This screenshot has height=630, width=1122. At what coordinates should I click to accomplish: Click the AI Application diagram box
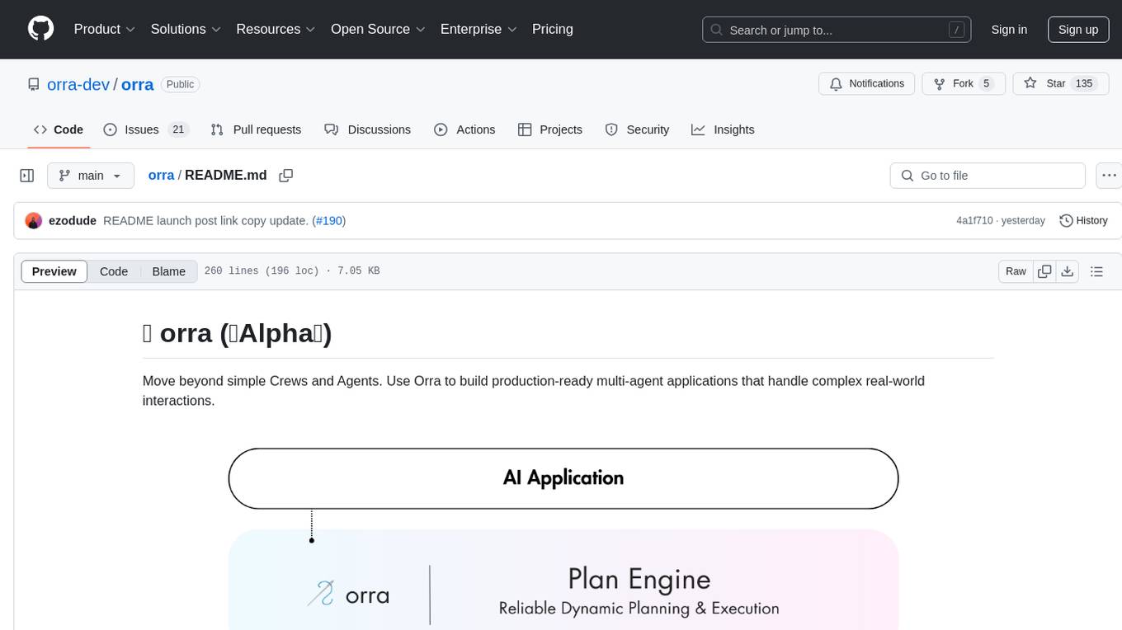(x=563, y=478)
